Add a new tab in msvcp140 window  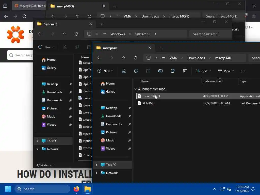[161, 48]
